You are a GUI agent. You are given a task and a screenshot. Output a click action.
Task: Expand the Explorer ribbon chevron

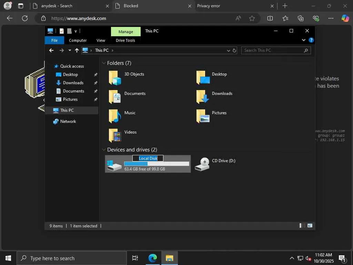point(303,40)
